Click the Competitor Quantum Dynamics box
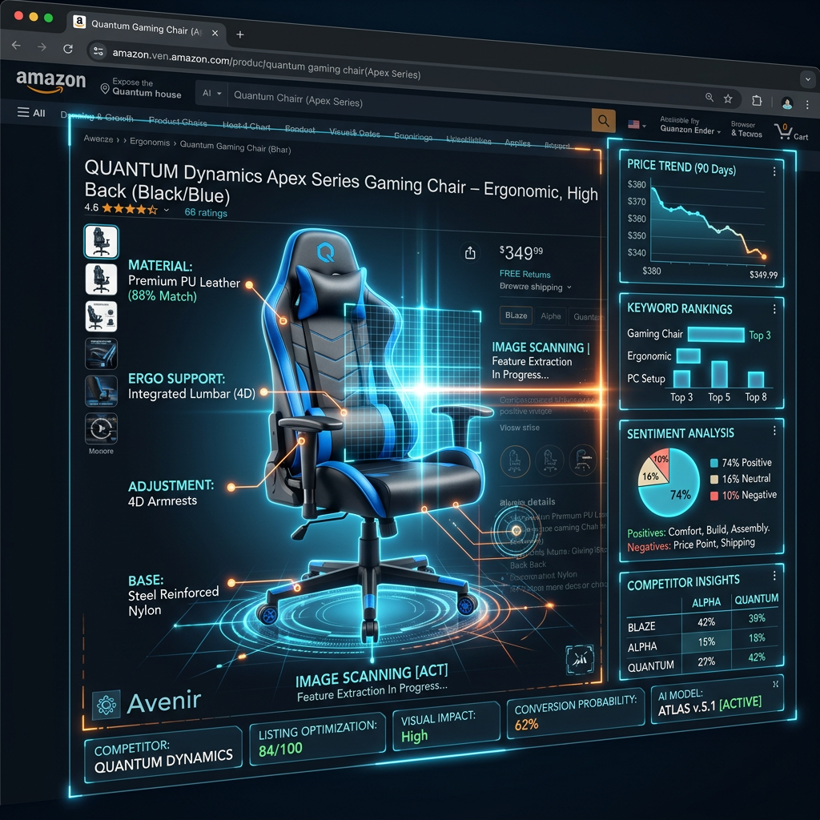The height and width of the screenshot is (820, 820). pyautogui.click(x=163, y=755)
